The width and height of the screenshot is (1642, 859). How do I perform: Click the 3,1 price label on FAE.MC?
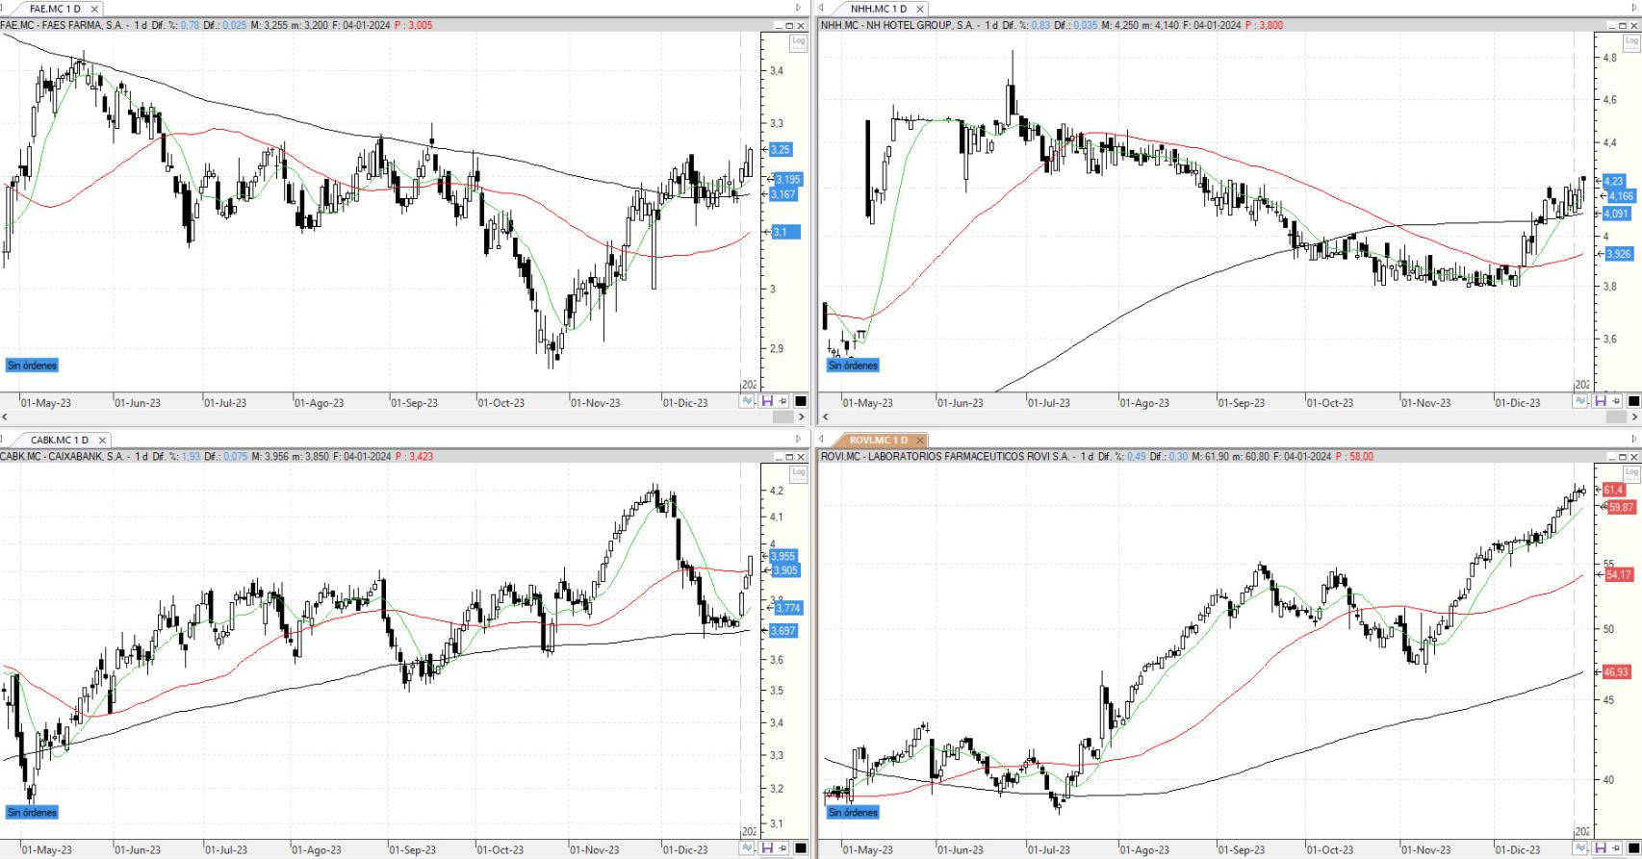coord(784,232)
